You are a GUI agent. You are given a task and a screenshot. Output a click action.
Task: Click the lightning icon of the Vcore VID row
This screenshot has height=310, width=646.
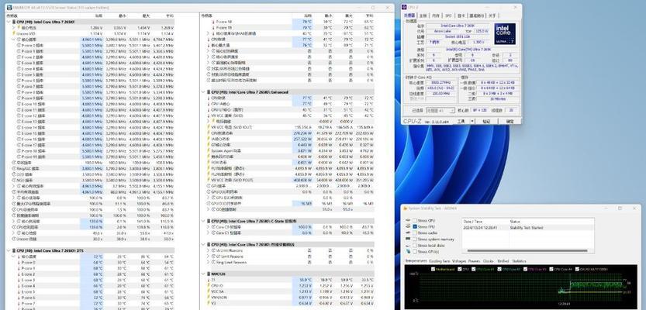click(14, 33)
